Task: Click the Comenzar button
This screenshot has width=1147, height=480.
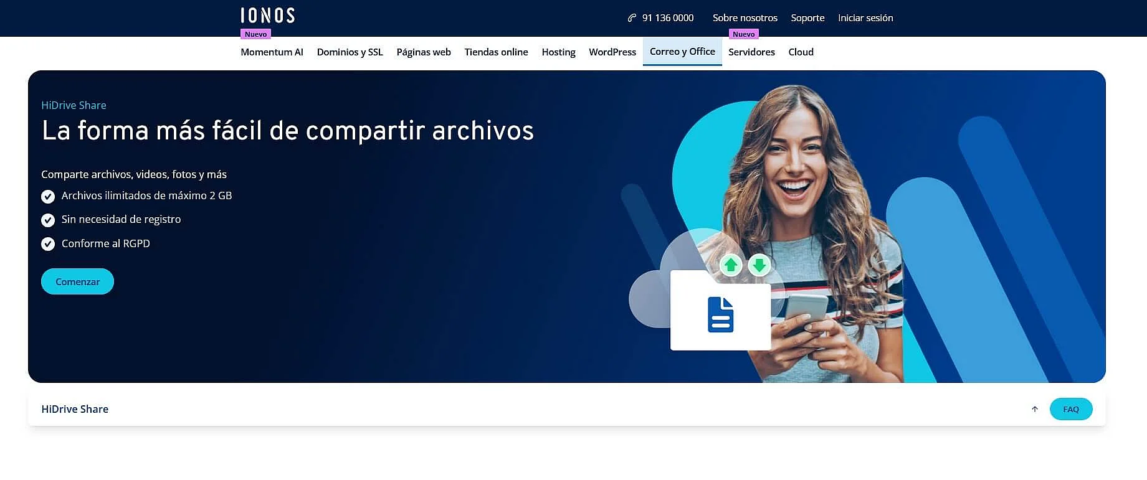Action: coord(77,281)
